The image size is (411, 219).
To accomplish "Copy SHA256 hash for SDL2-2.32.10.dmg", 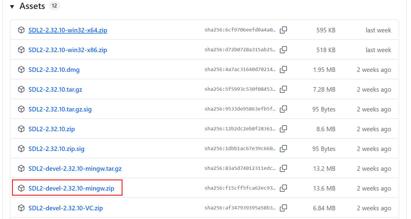I will [x=283, y=70].
